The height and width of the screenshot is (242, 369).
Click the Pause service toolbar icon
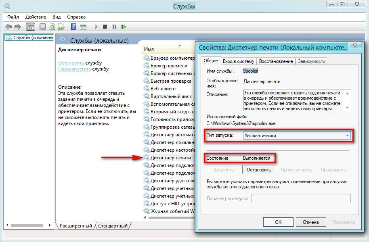[114, 27]
